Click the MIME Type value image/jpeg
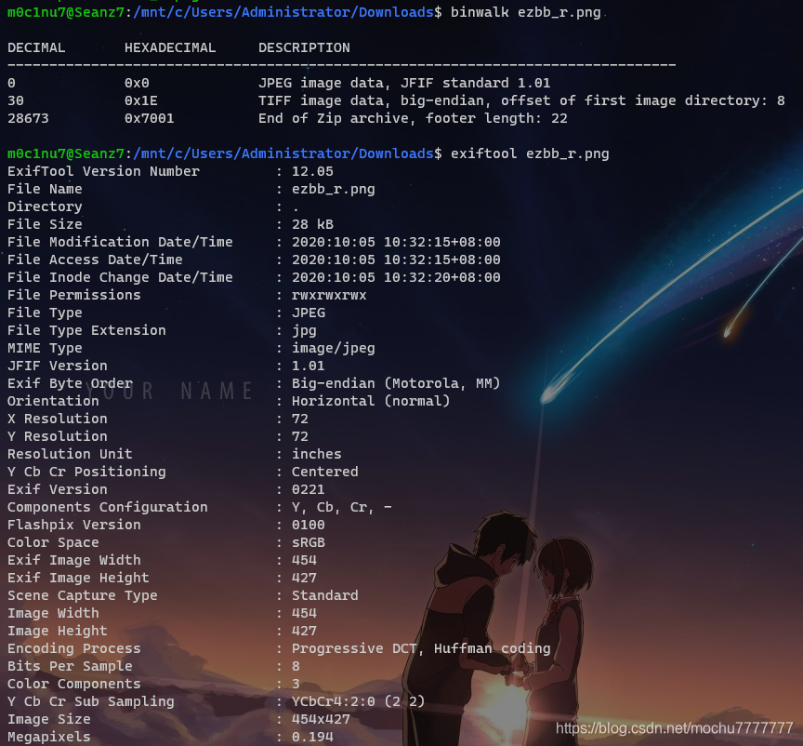 pos(333,348)
